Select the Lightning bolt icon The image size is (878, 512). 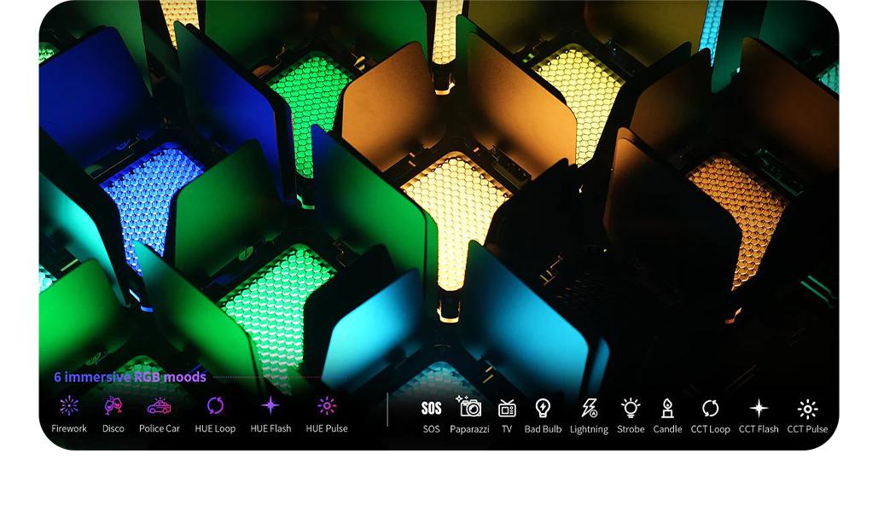pos(589,408)
